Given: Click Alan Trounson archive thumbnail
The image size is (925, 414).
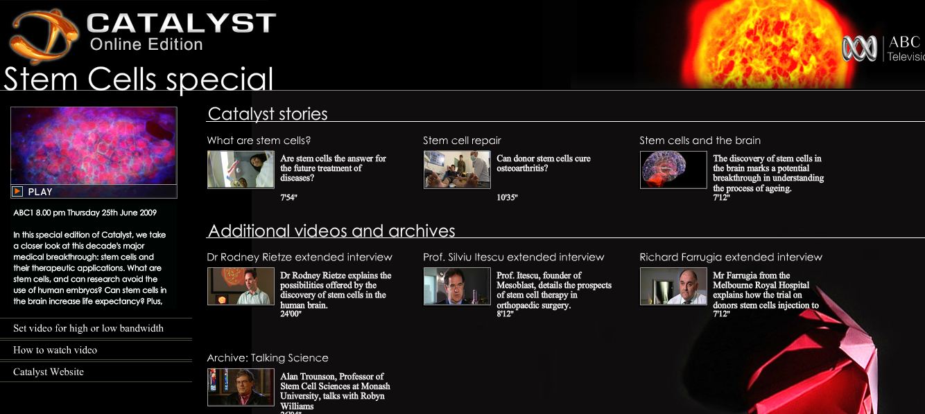Looking at the screenshot, I should click(241, 387).
